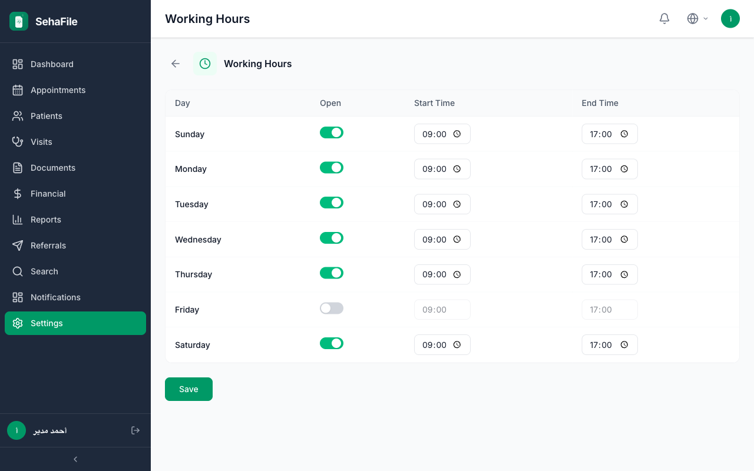This screenshot has height=471, width=754.
Task: Toggle Thursday open switch
Action: (332, 273)
